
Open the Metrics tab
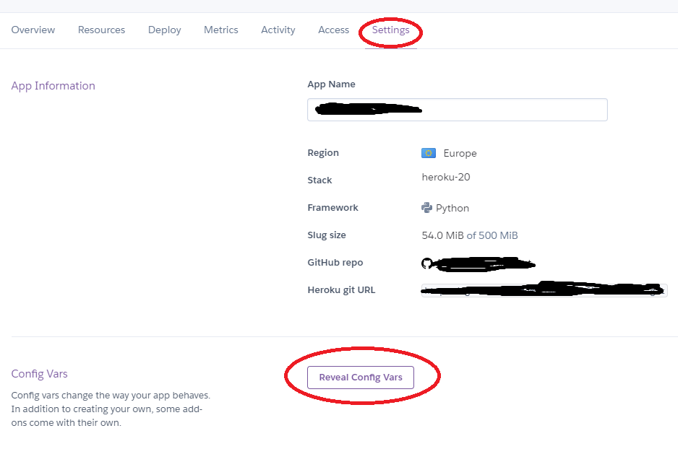[221, 30]
